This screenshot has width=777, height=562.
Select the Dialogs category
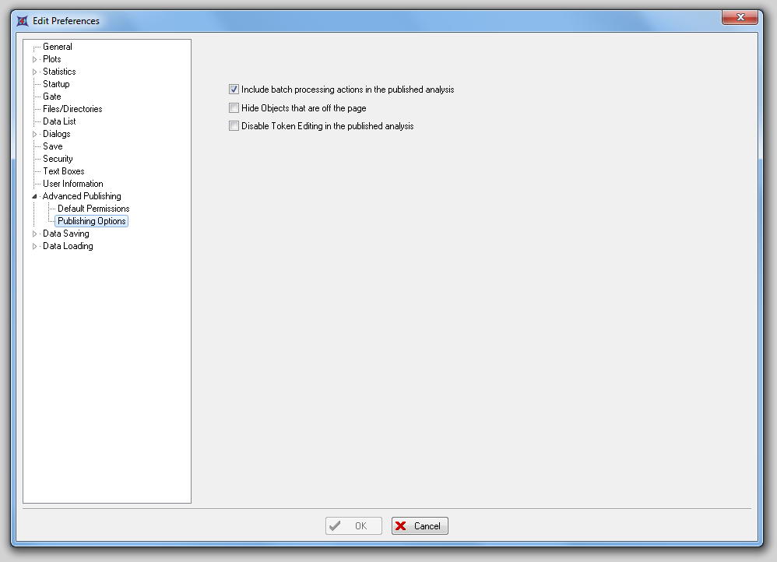click(57, 134)
